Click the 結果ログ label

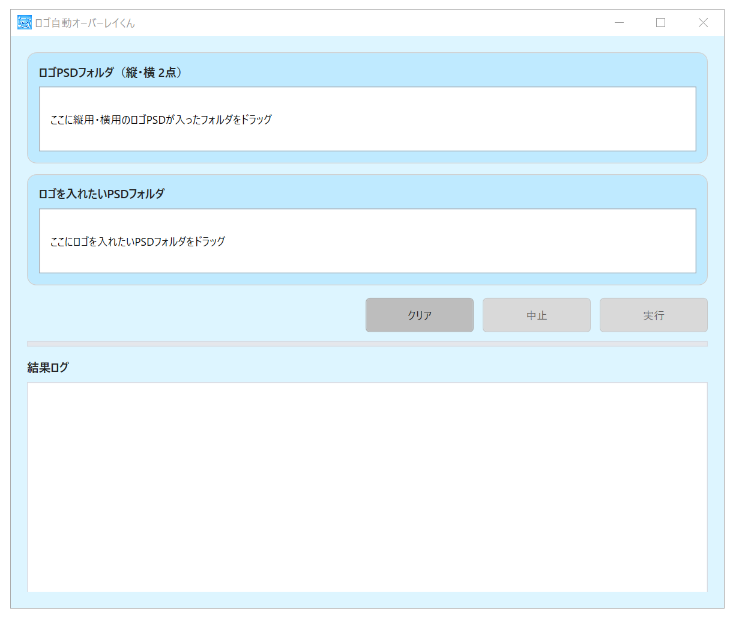pos(48,367)
